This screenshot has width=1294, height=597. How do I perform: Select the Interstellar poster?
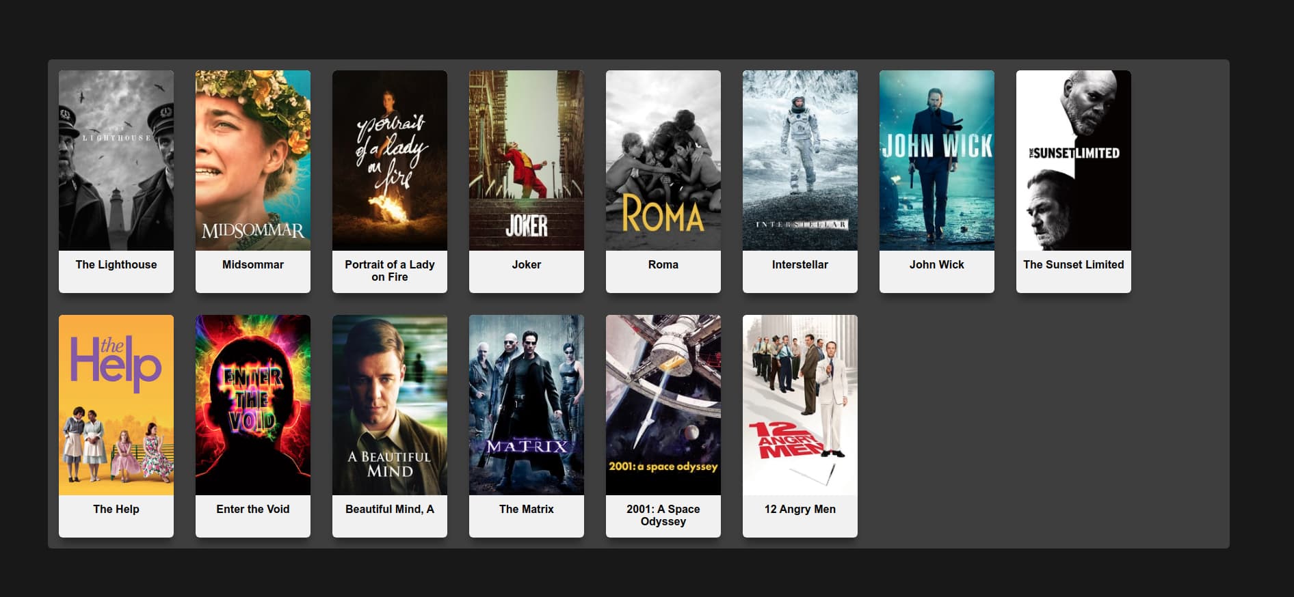click(800, 161)
